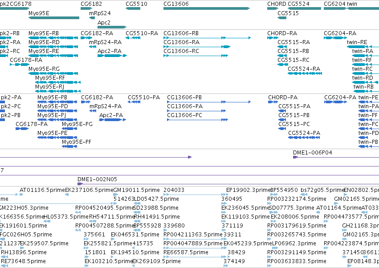The width and height of the screenshot is (379, 268).
Task: Click EST RH54711.5prime label
Action: point(111,217)
